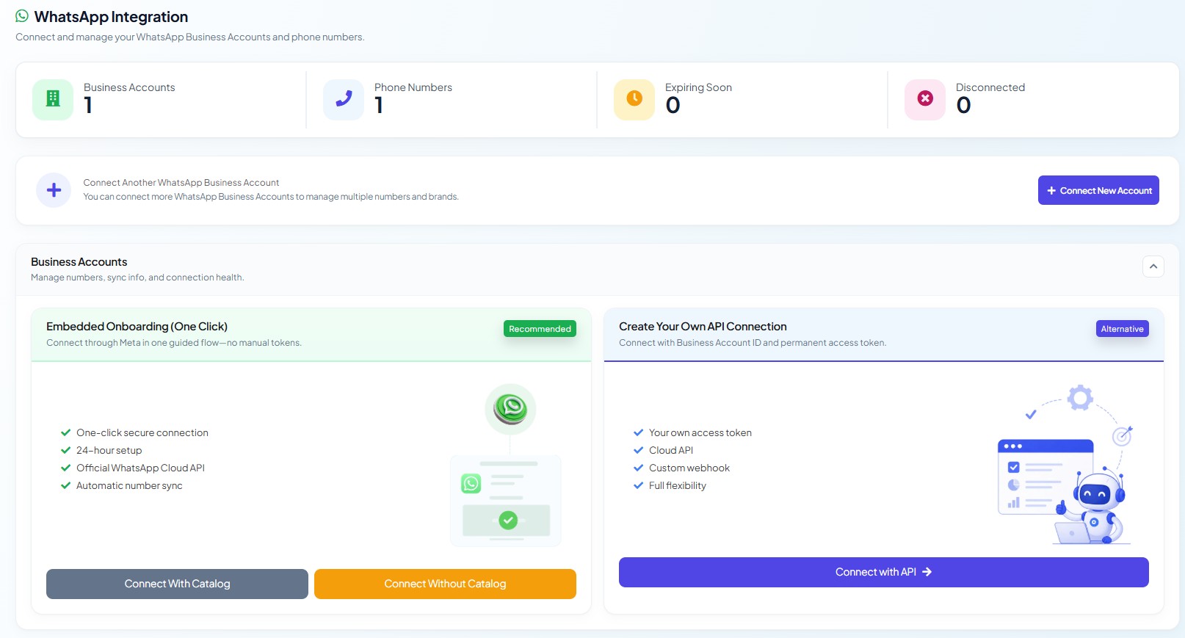Click the blue check next to Custom webhook

[x=638, y=468]
